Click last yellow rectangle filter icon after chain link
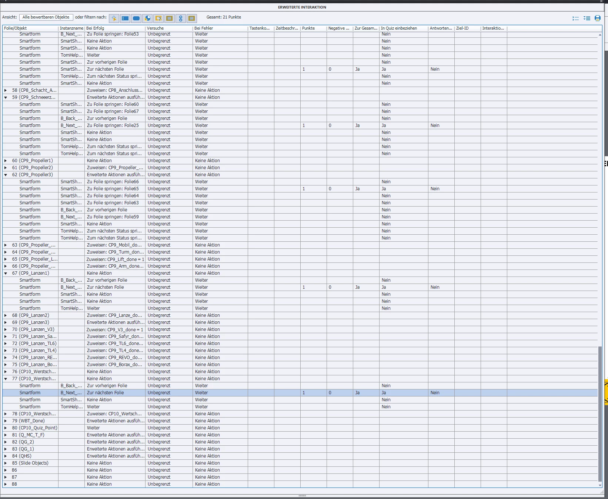This screenshot has height=499, width=608. point(192,18)
